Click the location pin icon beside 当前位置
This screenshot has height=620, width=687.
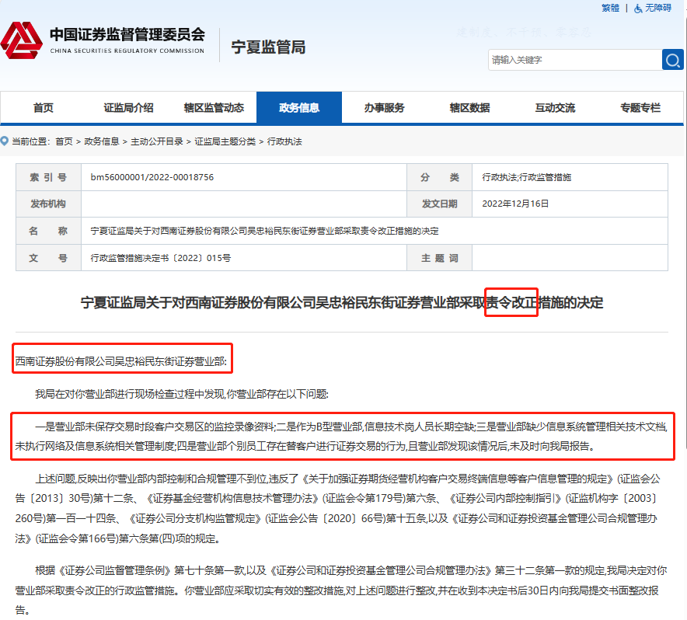5,141
